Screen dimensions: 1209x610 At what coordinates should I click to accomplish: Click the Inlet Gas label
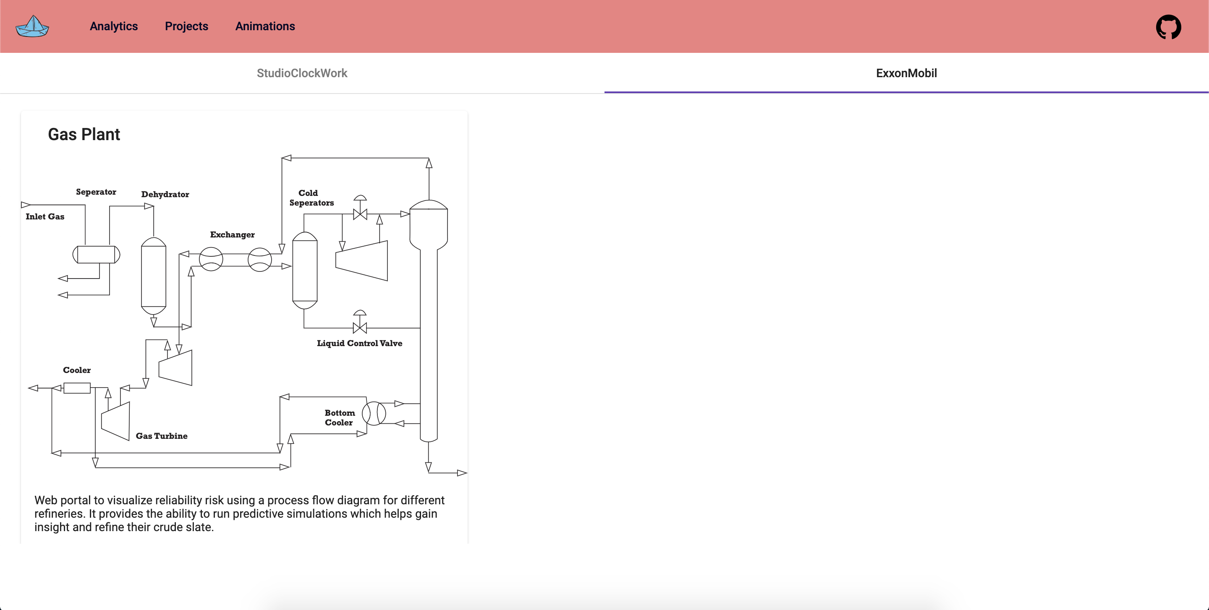pyautogui.click(x=45, y=216)
